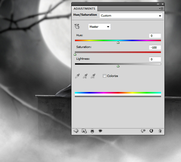Open the Adjustments panel flyout menu
The image size is (181, 162).
point(161,9)
